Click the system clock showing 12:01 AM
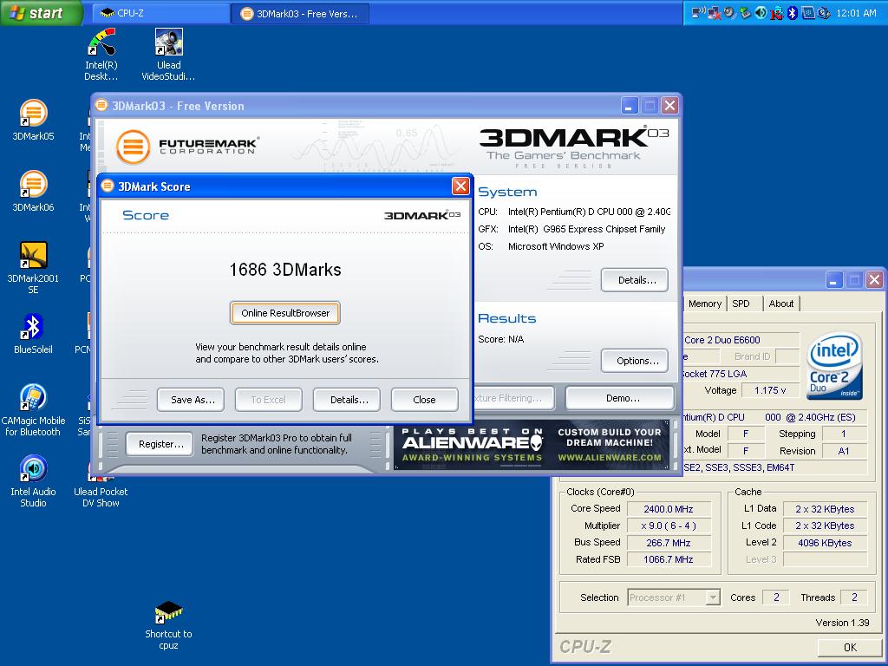This screenshot has height=666, width=888. pyautogui.click(x=856, y=13)
